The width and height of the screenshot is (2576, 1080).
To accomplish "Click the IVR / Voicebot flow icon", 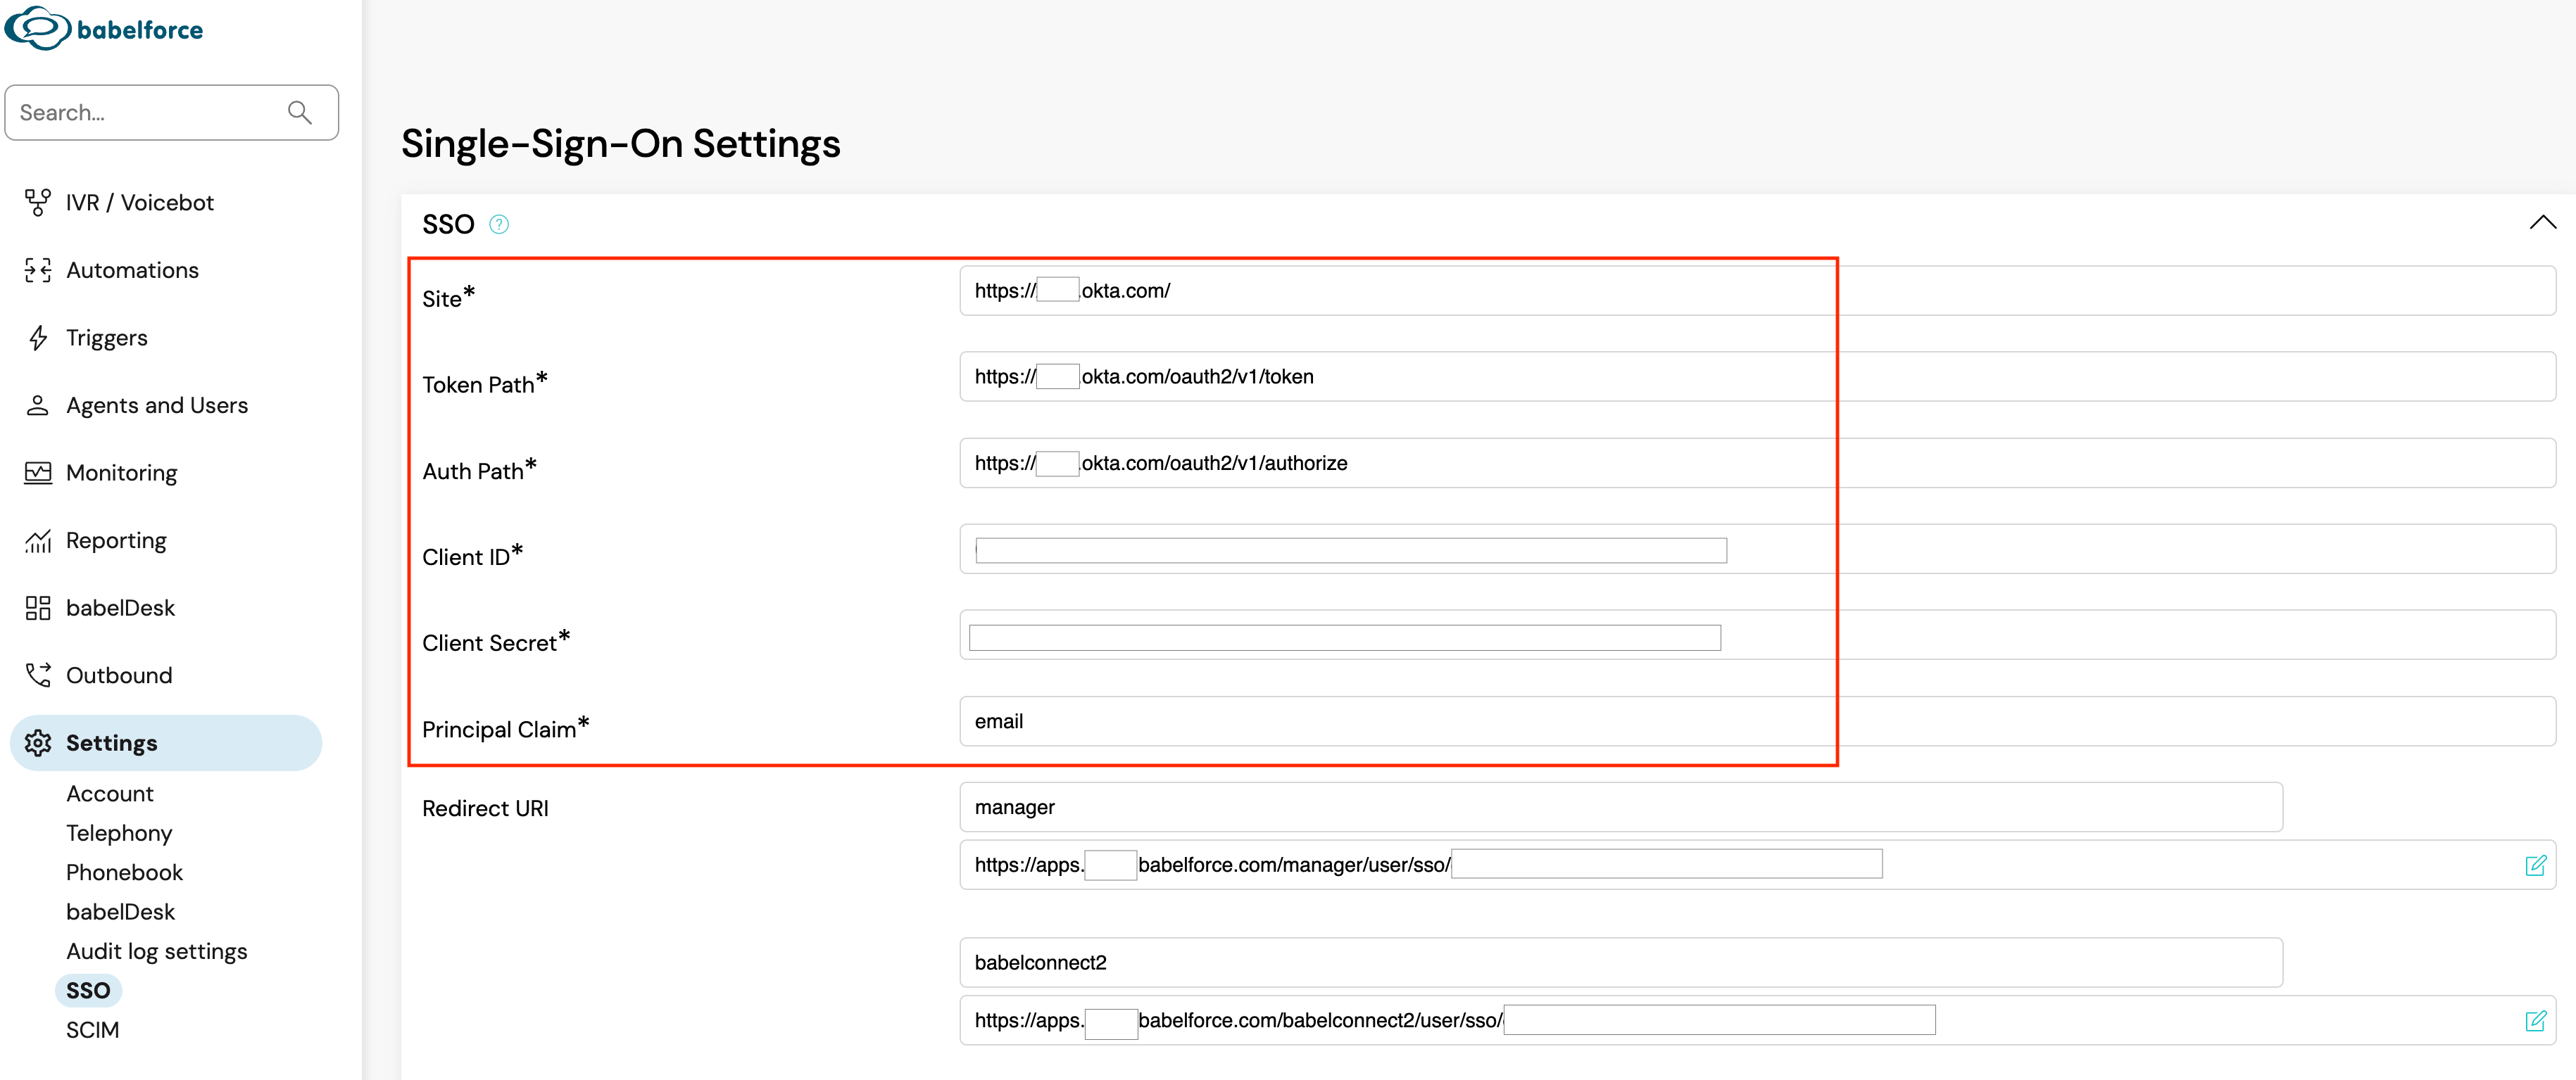I will 38,203.
